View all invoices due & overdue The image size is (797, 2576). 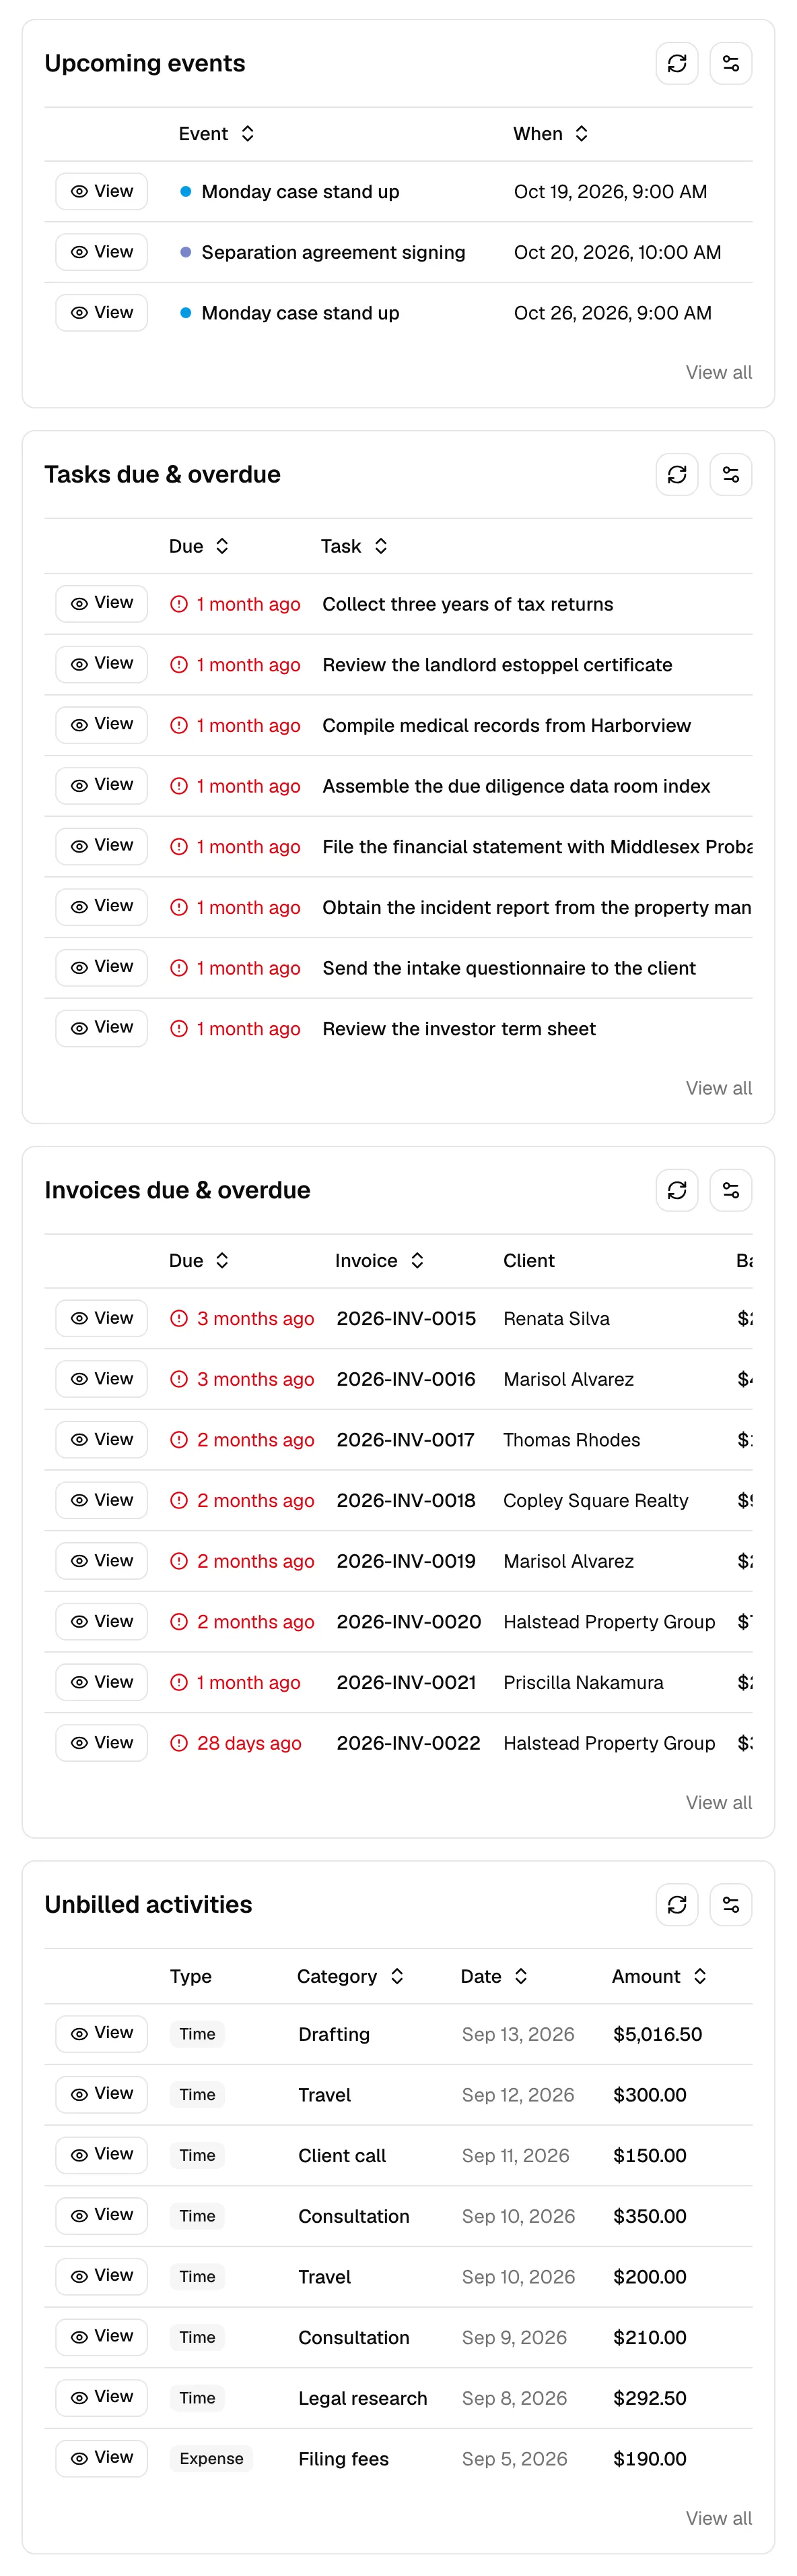[x=718, y=1803]
